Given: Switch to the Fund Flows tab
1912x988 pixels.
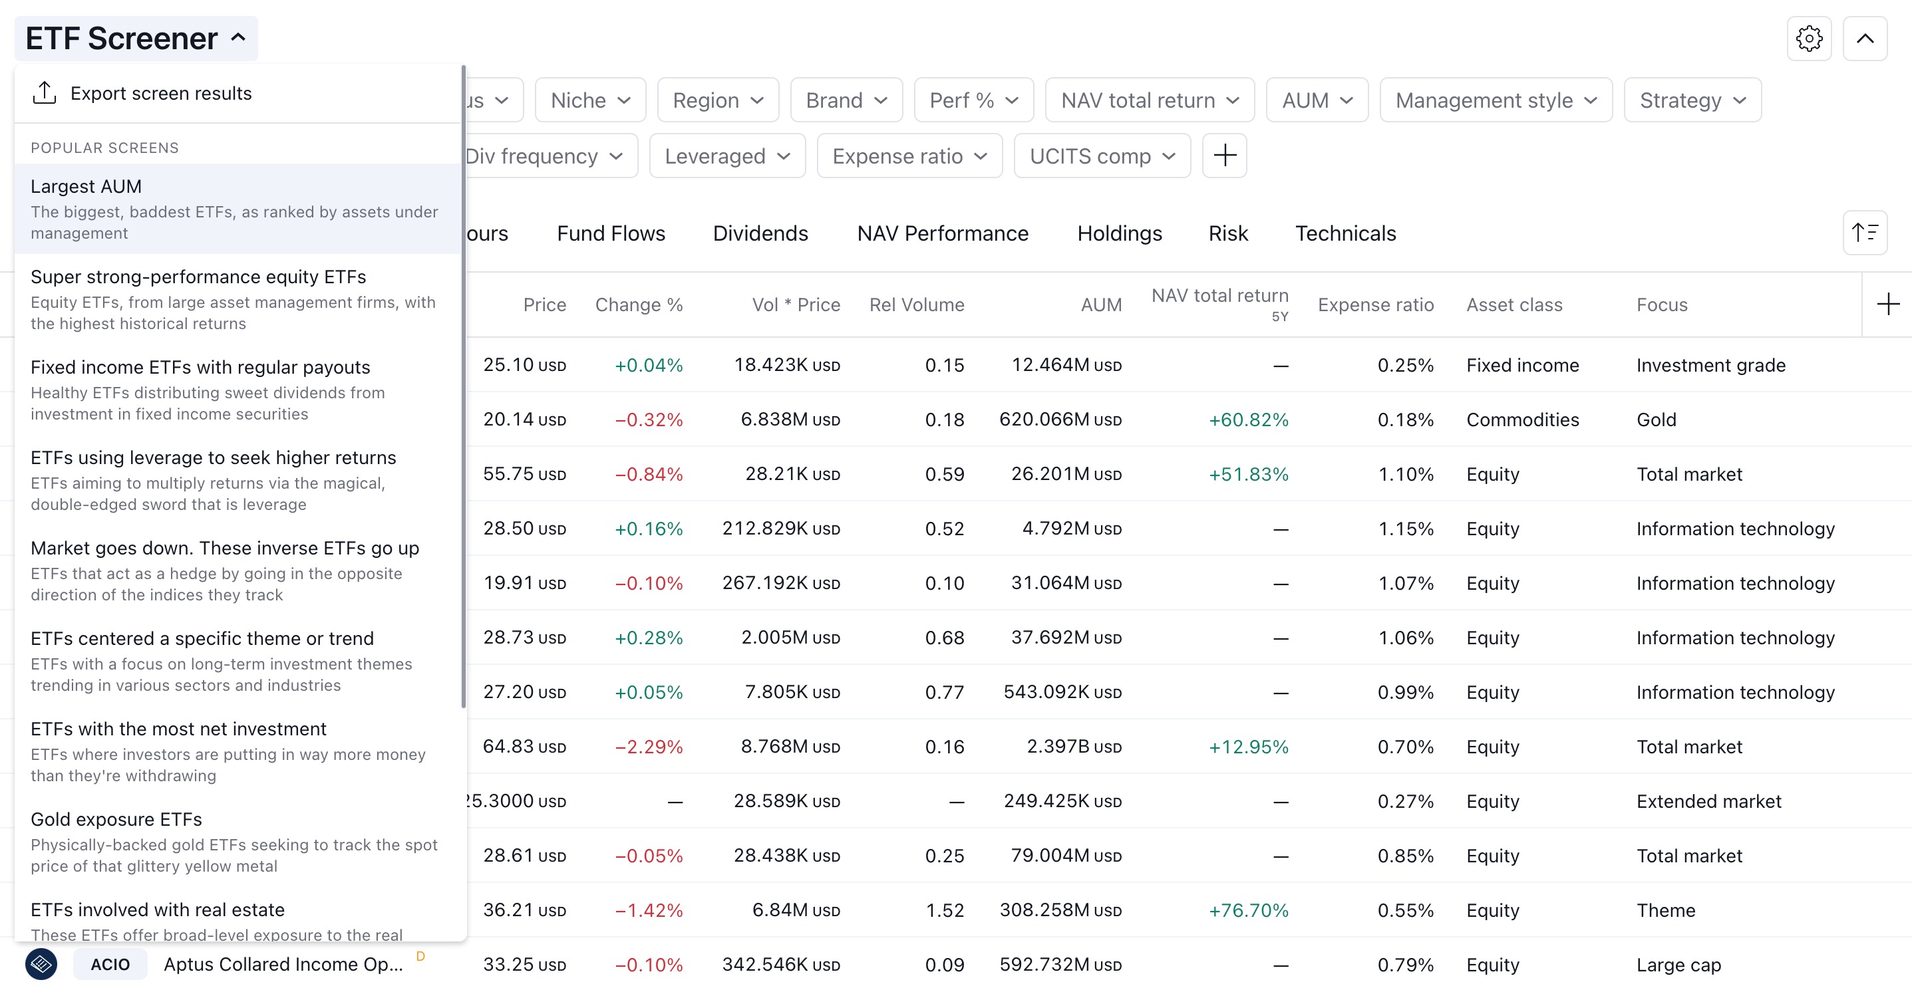Looking at the screenshot, I should (x=611, y=233).
